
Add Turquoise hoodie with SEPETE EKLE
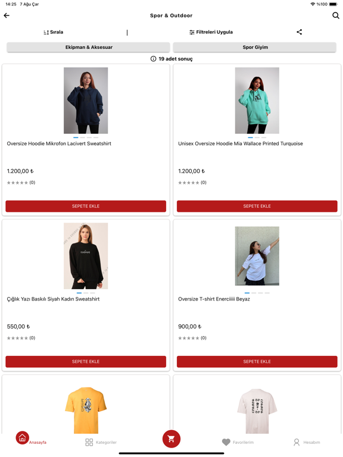coord(257,206)
